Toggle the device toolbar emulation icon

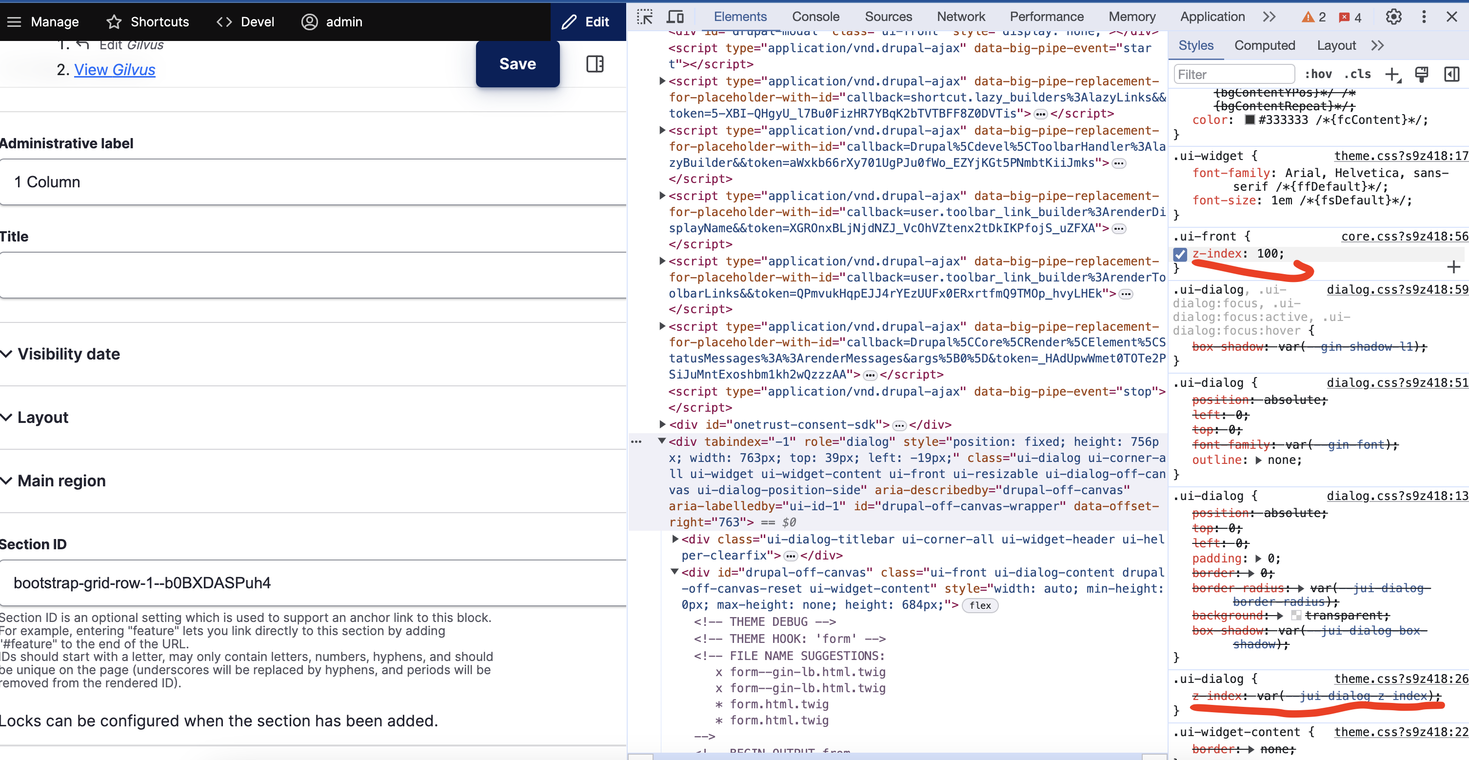pos(675,17)
